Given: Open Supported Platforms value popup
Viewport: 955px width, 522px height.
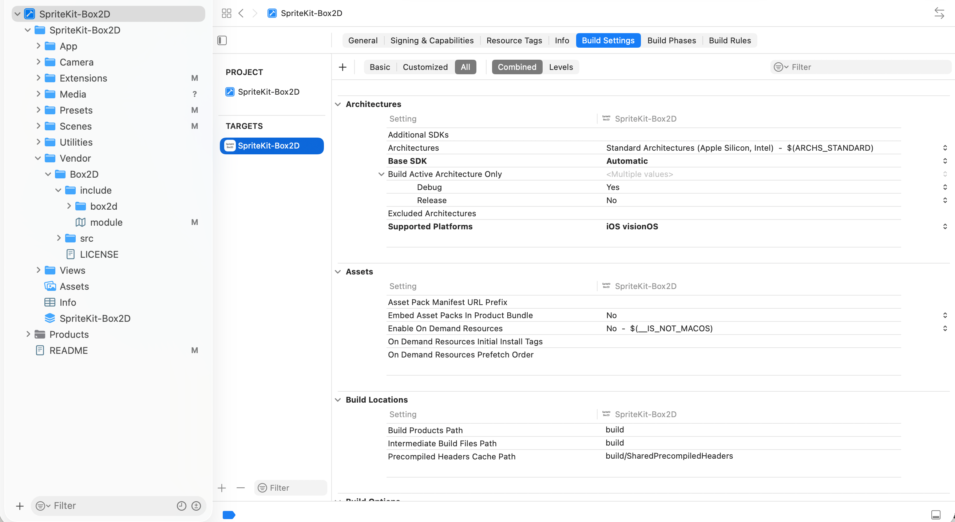Looking at the screenshot, I should pyautogui.click(x=944, y=226).
